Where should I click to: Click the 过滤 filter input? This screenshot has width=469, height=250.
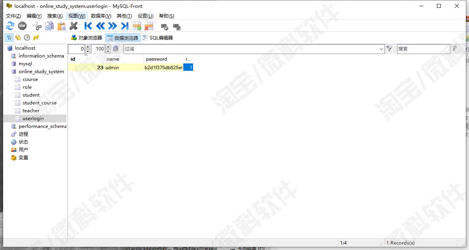pyautogui.click(x=251, y=49)
